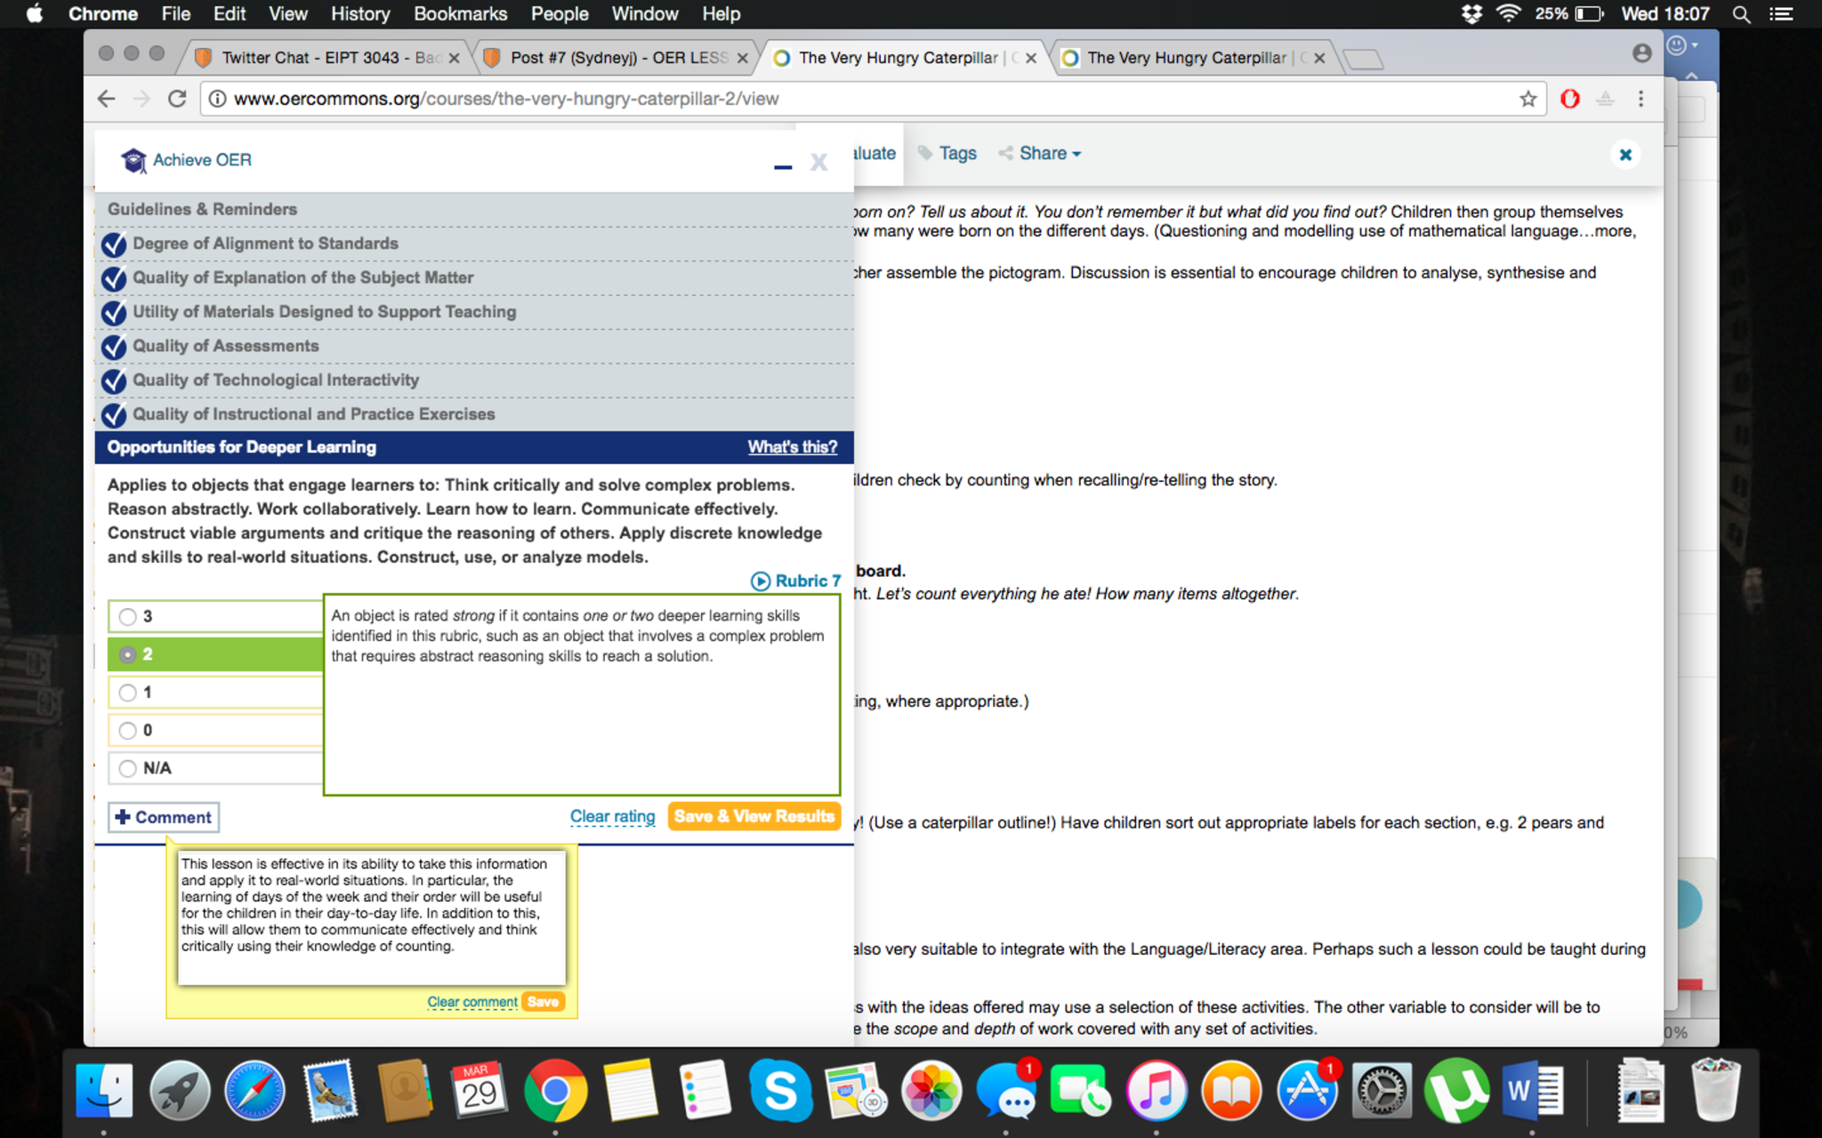
Task: Open the Share dropdown
Action: coord(1041,153)
